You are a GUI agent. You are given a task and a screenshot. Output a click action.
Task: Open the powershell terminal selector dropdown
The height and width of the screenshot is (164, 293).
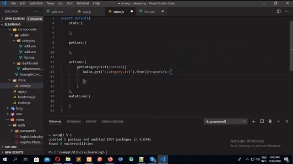click(x=225, y=122)
